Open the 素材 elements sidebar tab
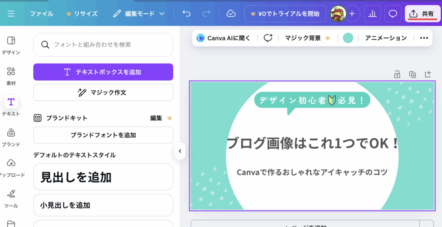 [11, 75]
